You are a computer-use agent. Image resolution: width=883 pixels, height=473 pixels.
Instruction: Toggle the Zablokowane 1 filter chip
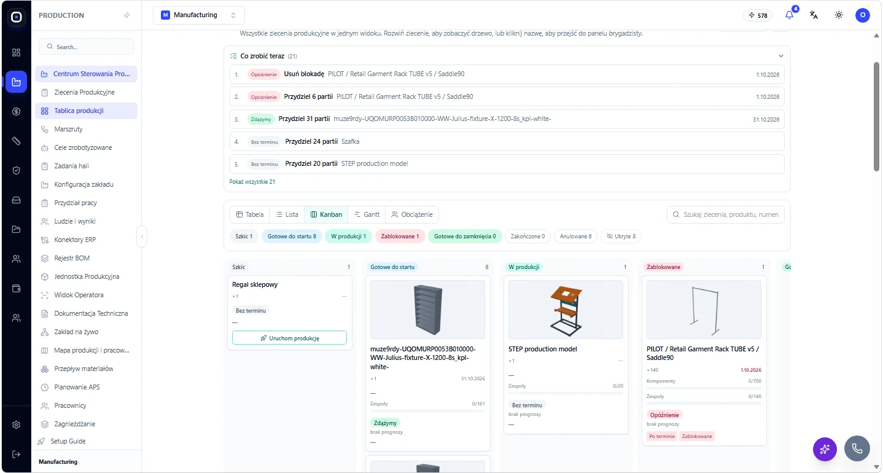pos(400,236)
